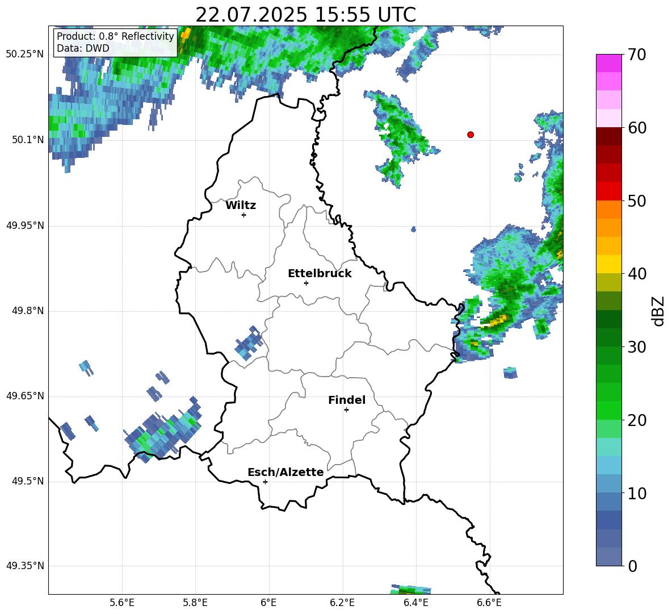The height and width of the screenshot is (614, 672).
Task: Click the dBZ colorbar axis label
Action: pos(658,311)
